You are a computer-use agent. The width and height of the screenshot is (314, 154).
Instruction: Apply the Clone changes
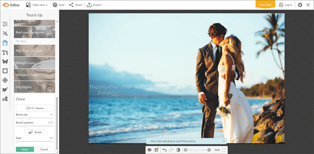[x=25, y=149]
